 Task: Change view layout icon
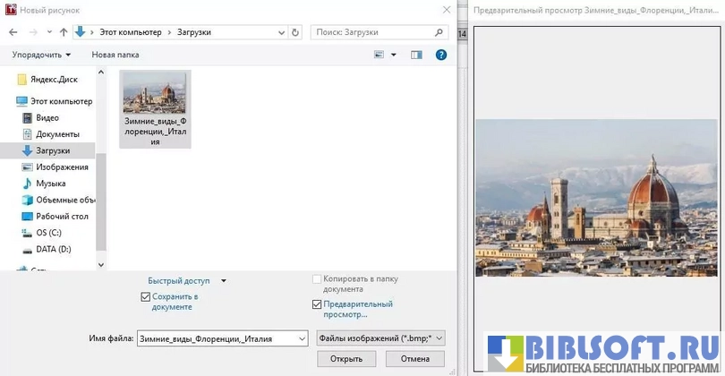click(x=380, y=55)
